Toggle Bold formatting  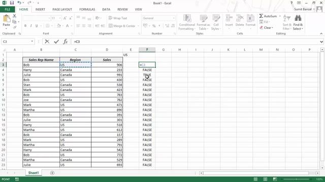25,26
